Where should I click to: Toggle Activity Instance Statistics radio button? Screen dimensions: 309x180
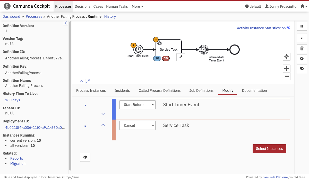[288, 28]
